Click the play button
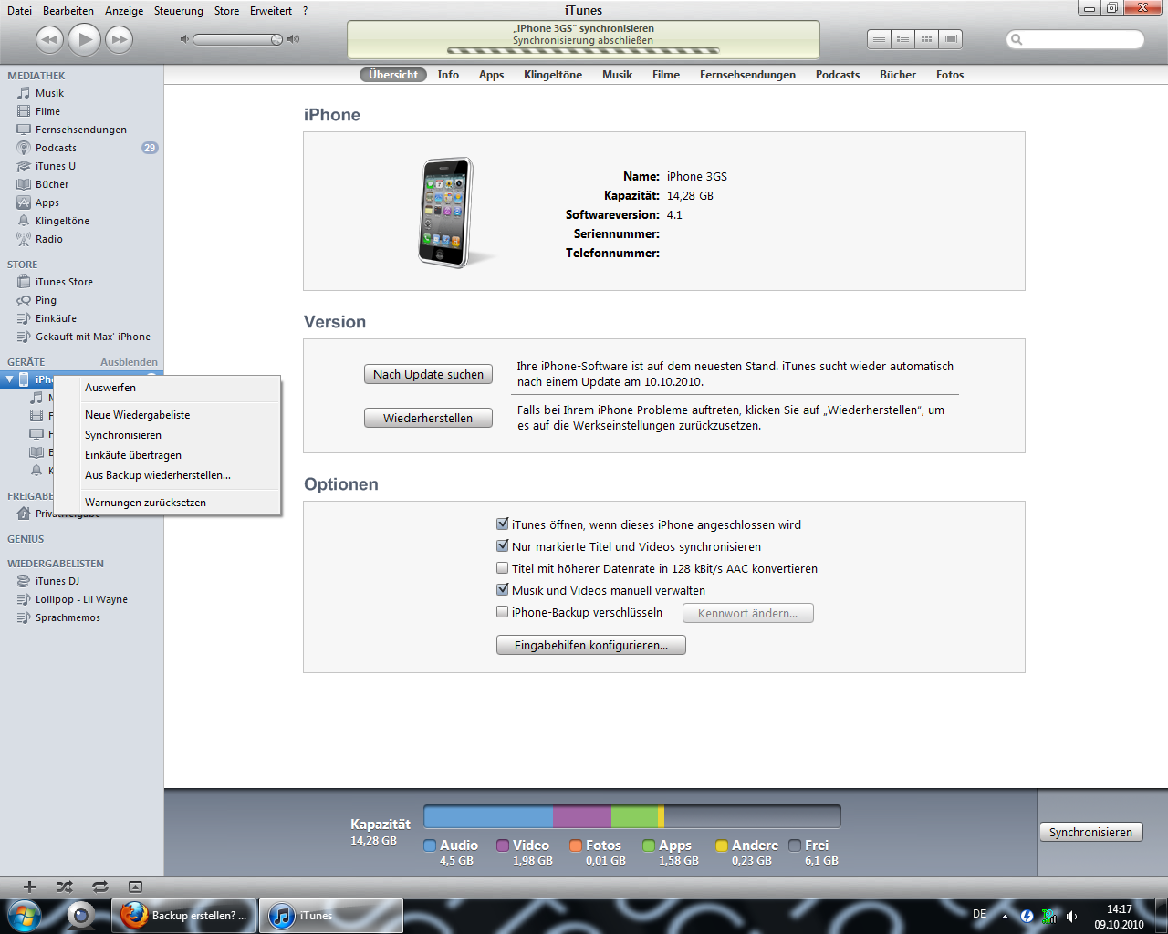This screenshot has width=1168, height=934. point(84,39)
